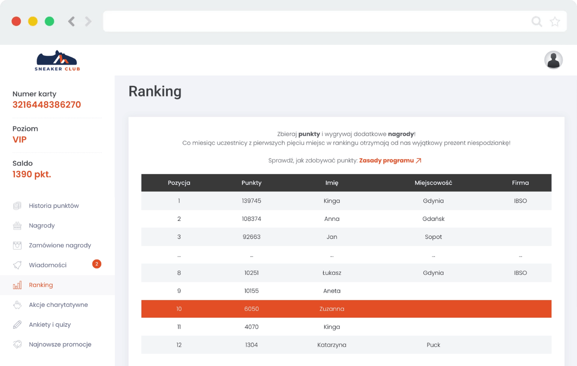
Task: Click the browser forward arrow
Action: (x=88, y=21)
